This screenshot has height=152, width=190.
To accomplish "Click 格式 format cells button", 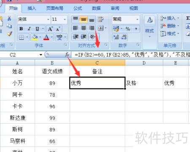I will pos(170,33).
